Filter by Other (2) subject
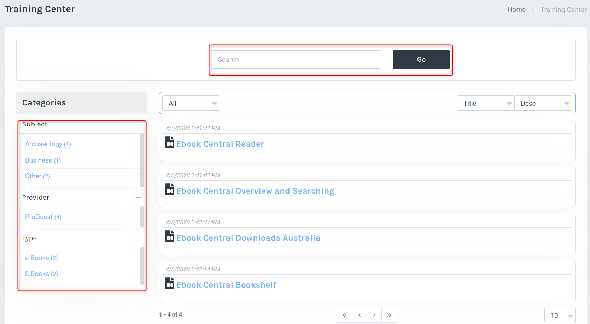Screen dimensions: 590x324 pyautogui.click(x=37, y=176)
